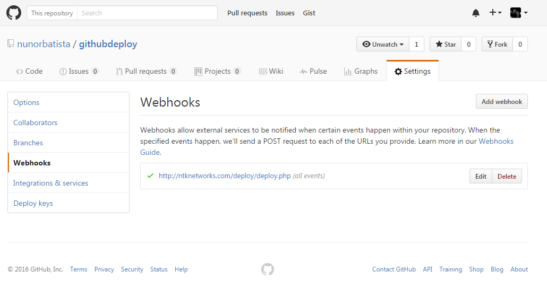This screenshot has width=547, height=298.
Task: Expand the user avatar menu
Action: click(519, 13)
